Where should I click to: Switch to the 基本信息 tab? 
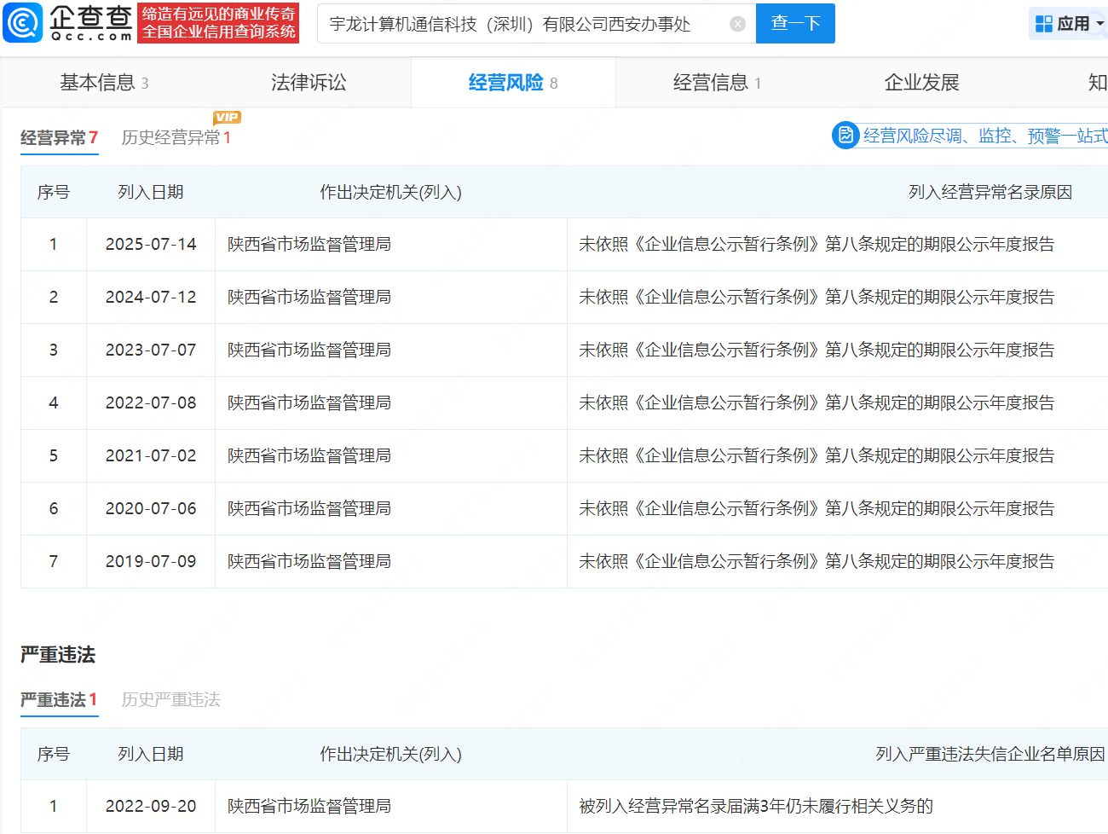coord(104,83)
